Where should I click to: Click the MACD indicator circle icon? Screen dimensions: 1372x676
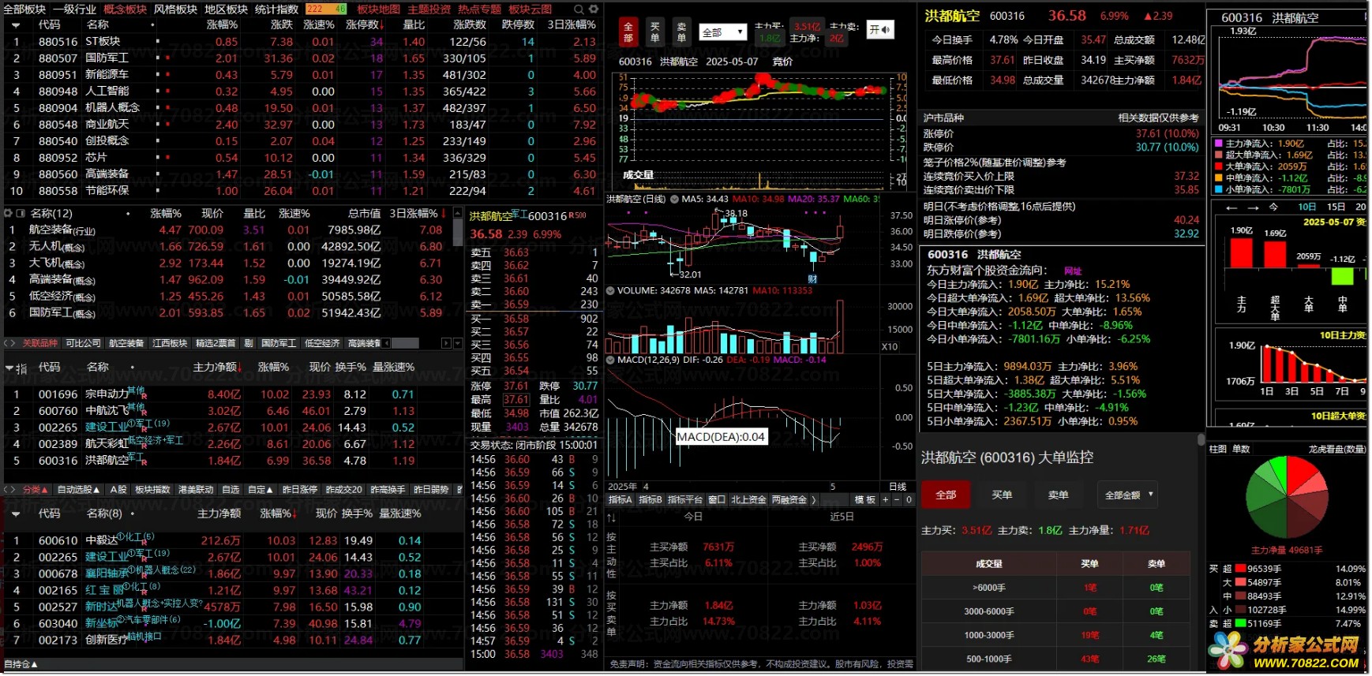click(x=610, y=360)
